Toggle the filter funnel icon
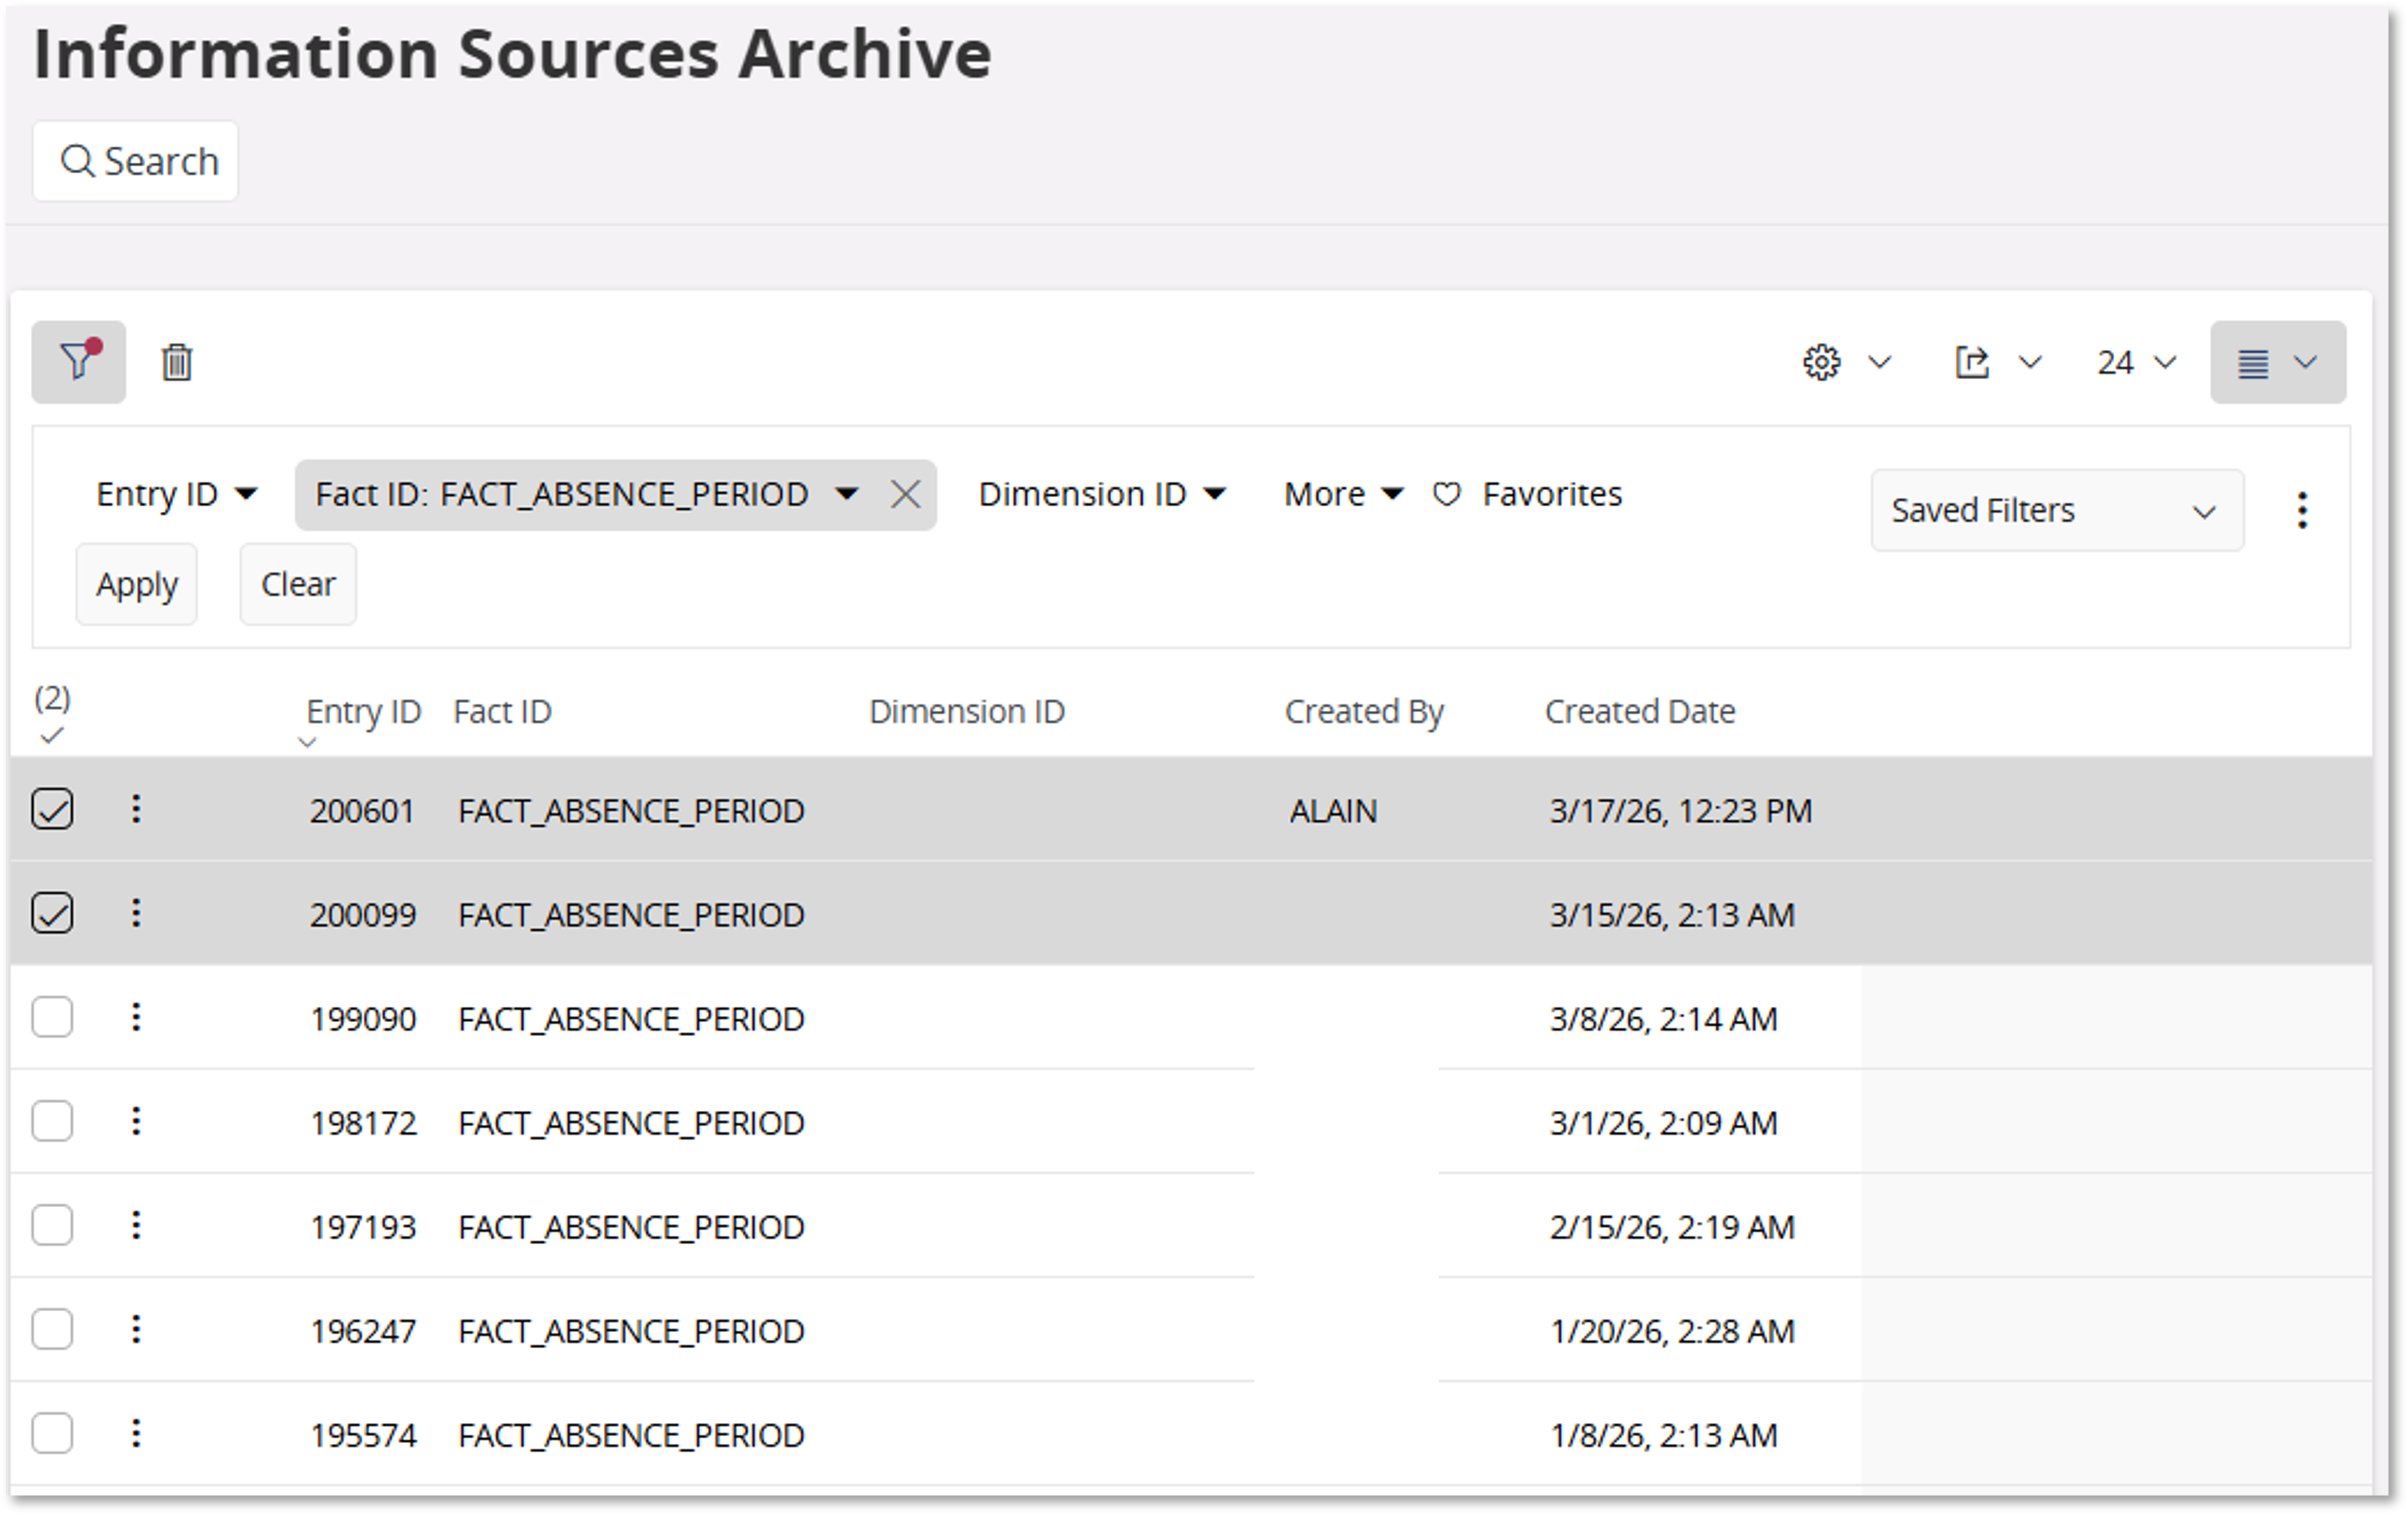 click(x=78, y=362)
